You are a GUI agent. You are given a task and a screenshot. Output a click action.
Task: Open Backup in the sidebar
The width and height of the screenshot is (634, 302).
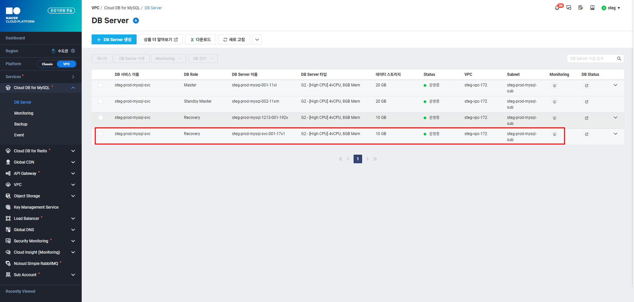pyautogui.click(x=21, y=124)
